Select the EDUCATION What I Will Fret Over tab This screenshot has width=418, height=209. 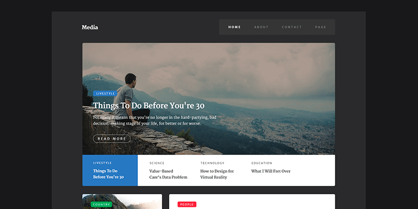click(271, 168)
